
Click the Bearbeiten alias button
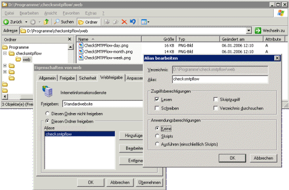coord(131,148)
